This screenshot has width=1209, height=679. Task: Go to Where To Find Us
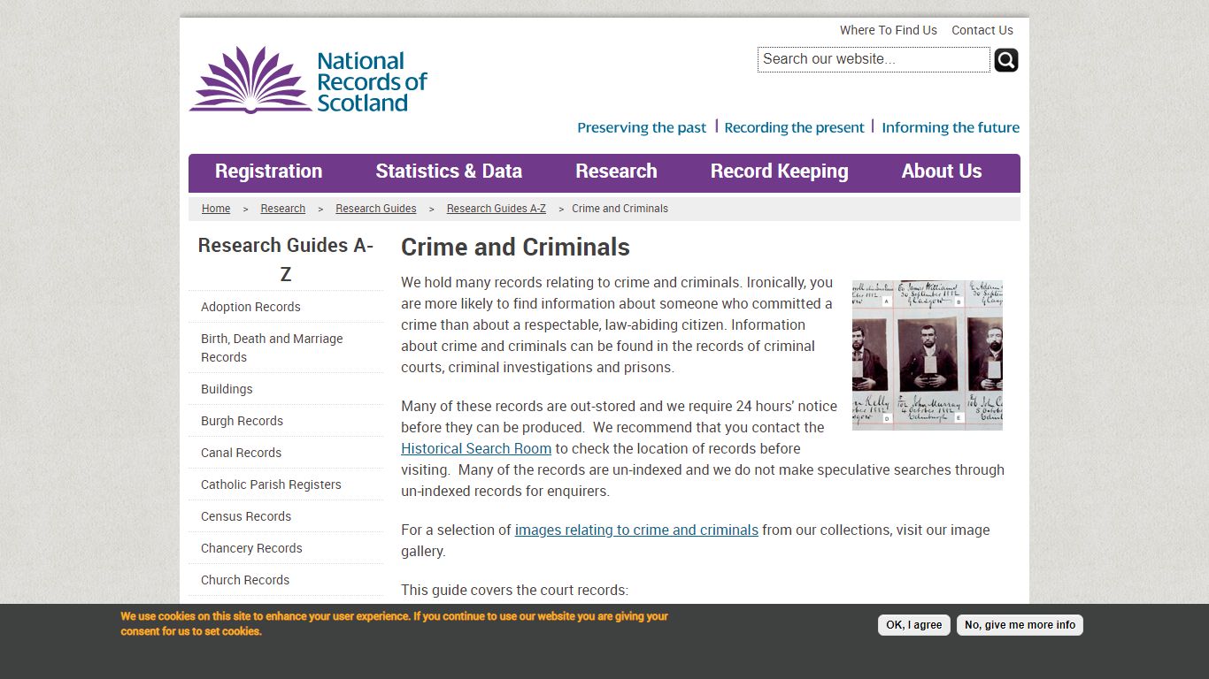pos(888,30)
